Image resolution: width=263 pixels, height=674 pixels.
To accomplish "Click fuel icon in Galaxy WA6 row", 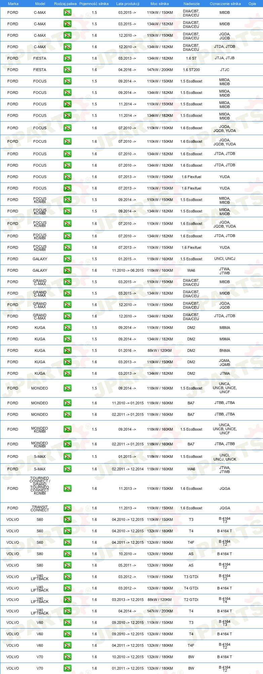I will 67,270.
